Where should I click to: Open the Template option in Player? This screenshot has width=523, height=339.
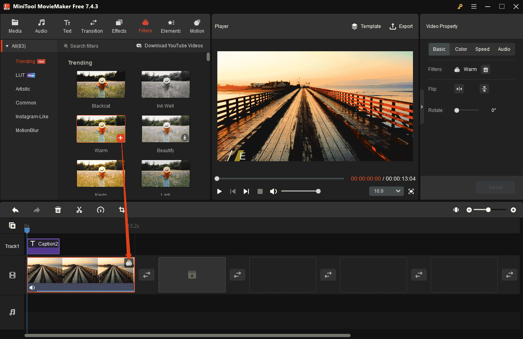366,26
